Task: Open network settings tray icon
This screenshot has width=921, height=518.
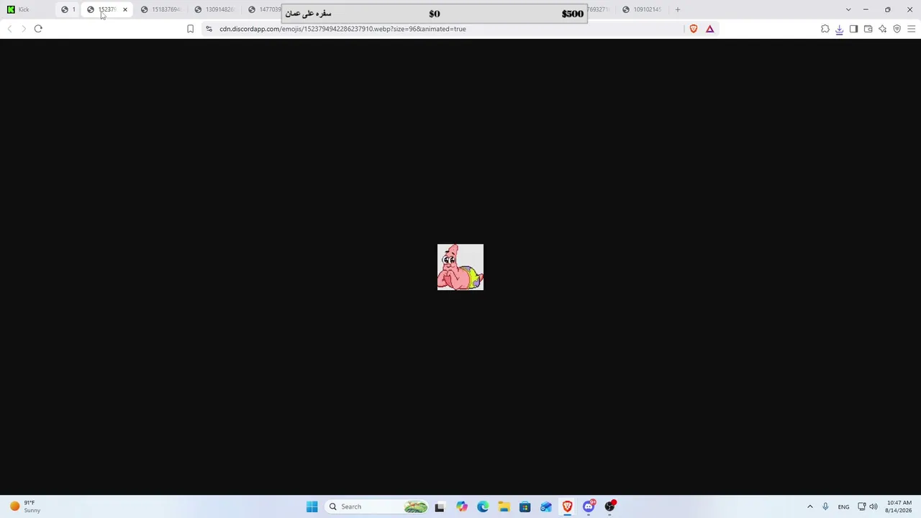Action: [x=861, y=506]
